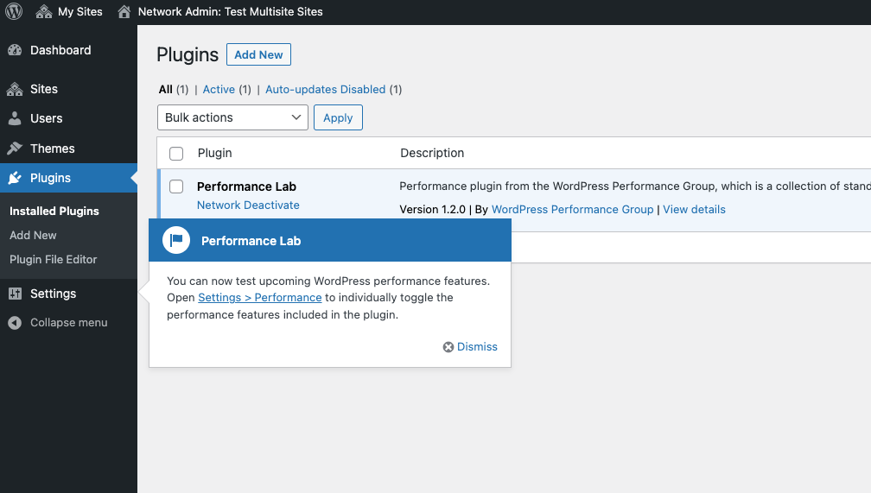The width and height of the screenshot is (871, 493).
Task: Open Add New submenu under Plugins
Action: tap(33, 236)
